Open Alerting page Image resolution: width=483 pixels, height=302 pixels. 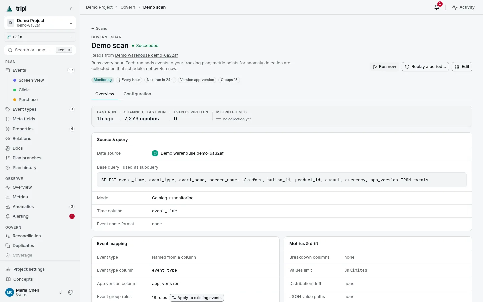point(40,216)
